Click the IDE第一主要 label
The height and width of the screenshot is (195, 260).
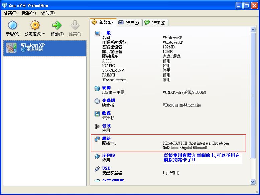113,92
